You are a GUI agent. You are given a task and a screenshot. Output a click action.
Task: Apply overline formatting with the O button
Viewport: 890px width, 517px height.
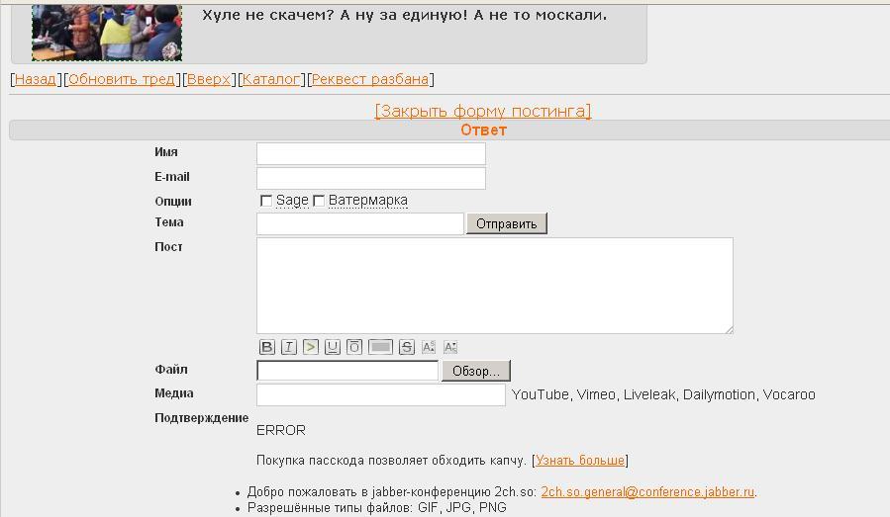click(354, 347)
